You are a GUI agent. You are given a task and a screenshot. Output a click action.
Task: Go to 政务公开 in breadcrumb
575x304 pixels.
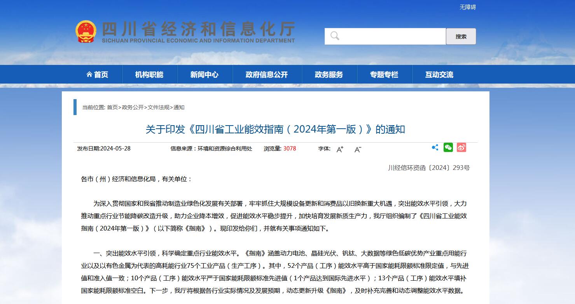click(x=133, y=107)
